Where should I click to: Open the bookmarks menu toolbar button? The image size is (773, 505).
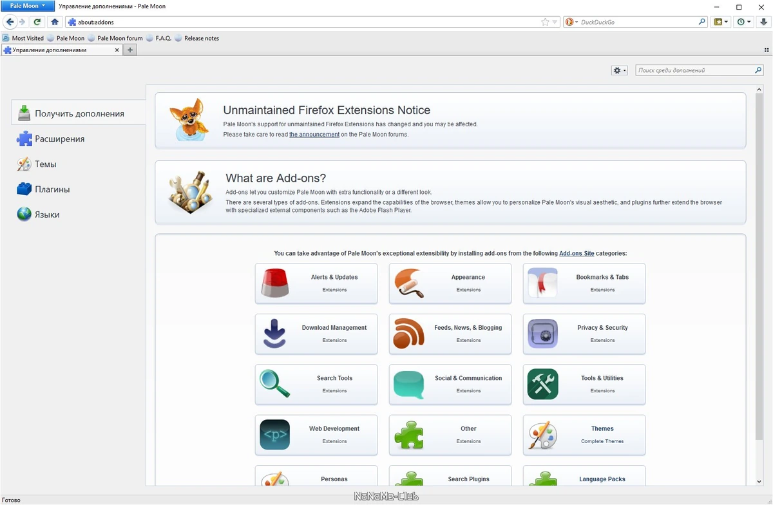point(721,22)
